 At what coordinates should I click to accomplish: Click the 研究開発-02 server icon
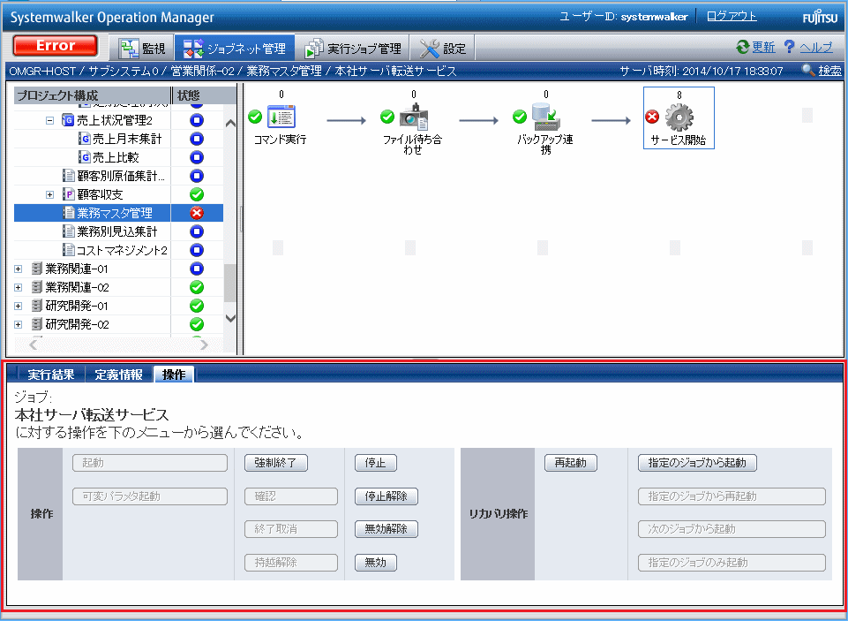pyautogui.click(x=37, y=324)
